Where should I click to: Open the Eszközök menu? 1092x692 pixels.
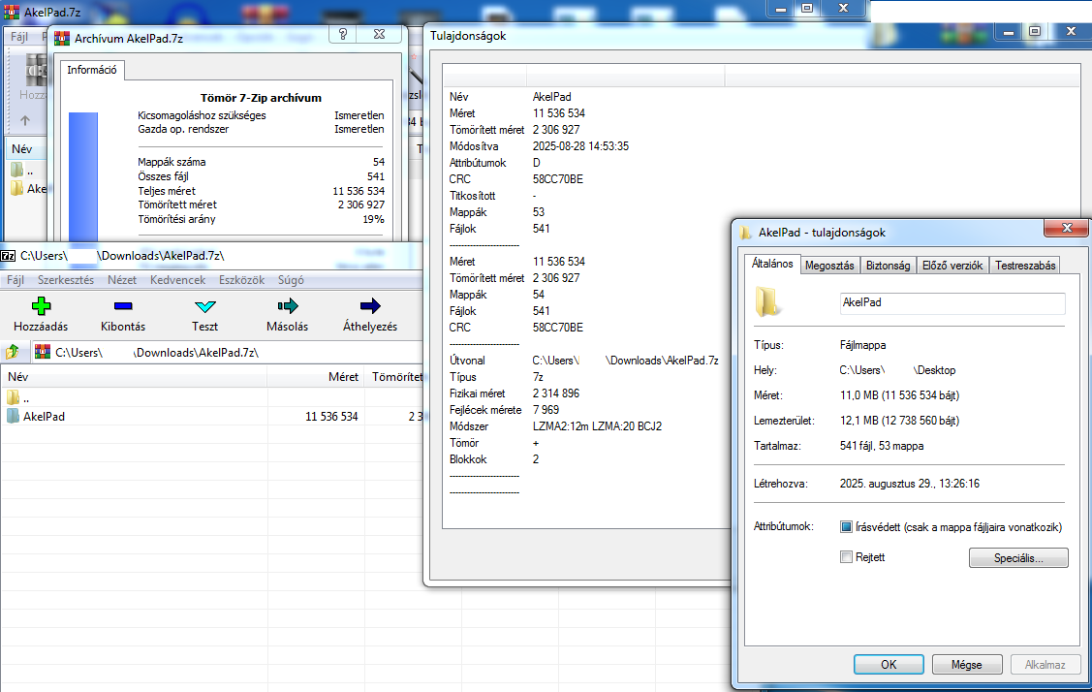tap(241, 280)
